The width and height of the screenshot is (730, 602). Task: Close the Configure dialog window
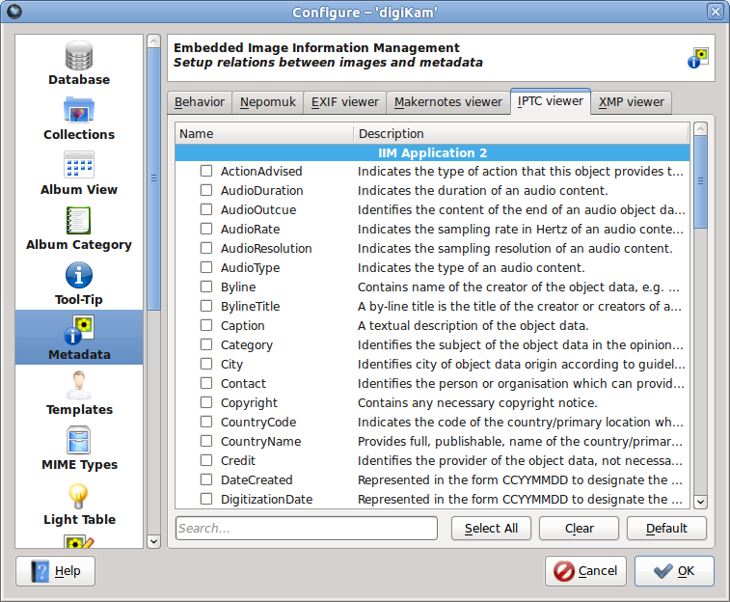click(716, 12)
